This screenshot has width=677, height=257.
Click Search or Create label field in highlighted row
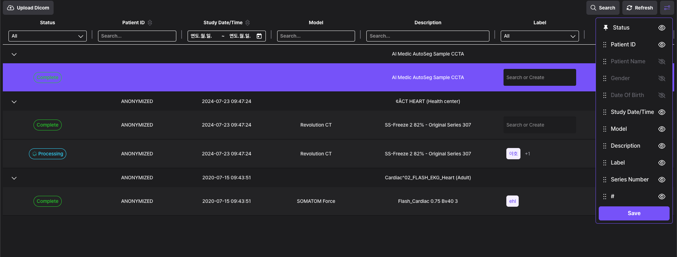(x=539, y=77)
